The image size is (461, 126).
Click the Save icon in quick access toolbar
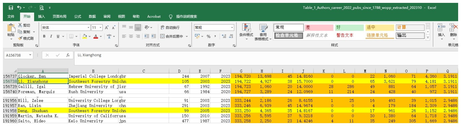[x=11, y=8]
